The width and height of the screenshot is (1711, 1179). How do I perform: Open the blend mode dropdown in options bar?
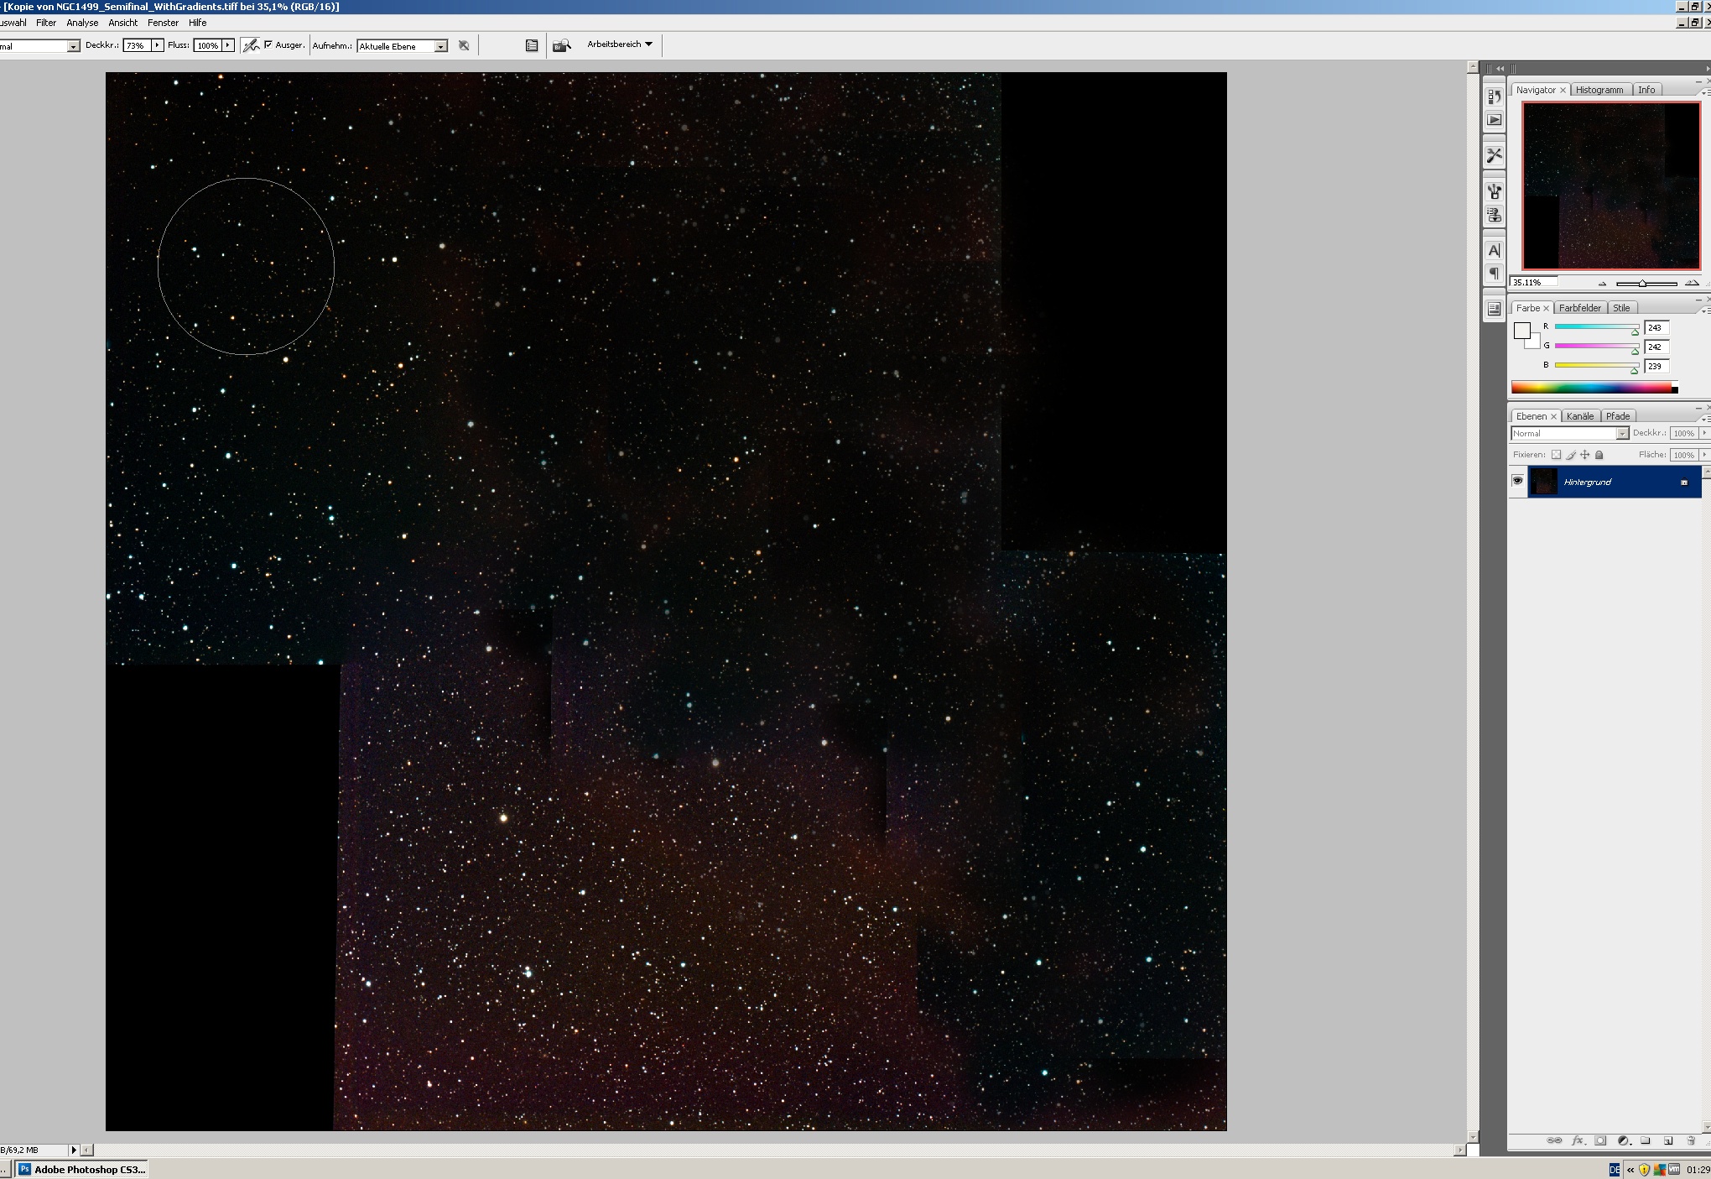73,46
